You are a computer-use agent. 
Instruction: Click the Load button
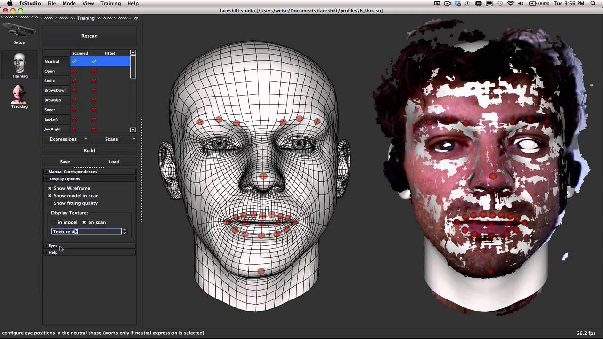pyautogui.click(x=114, y=162)
